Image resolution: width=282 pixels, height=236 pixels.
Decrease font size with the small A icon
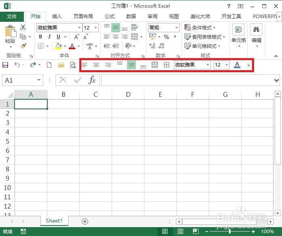pos(85,37)
